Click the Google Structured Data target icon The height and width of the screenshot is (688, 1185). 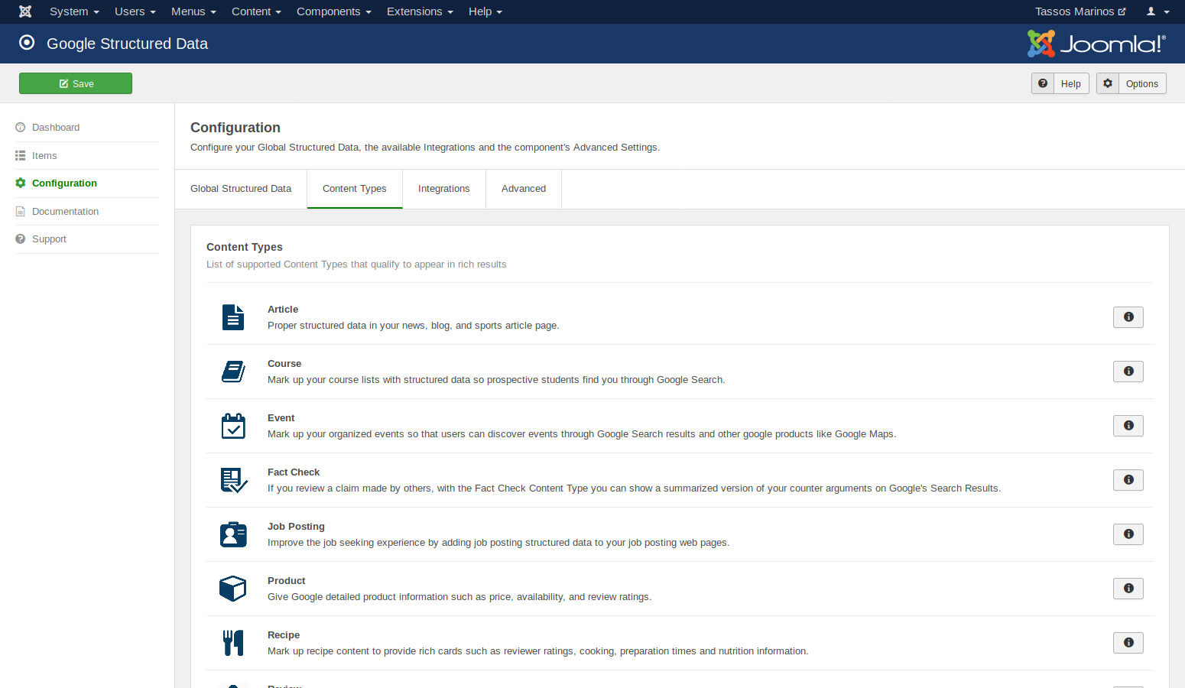click(27, 43)
